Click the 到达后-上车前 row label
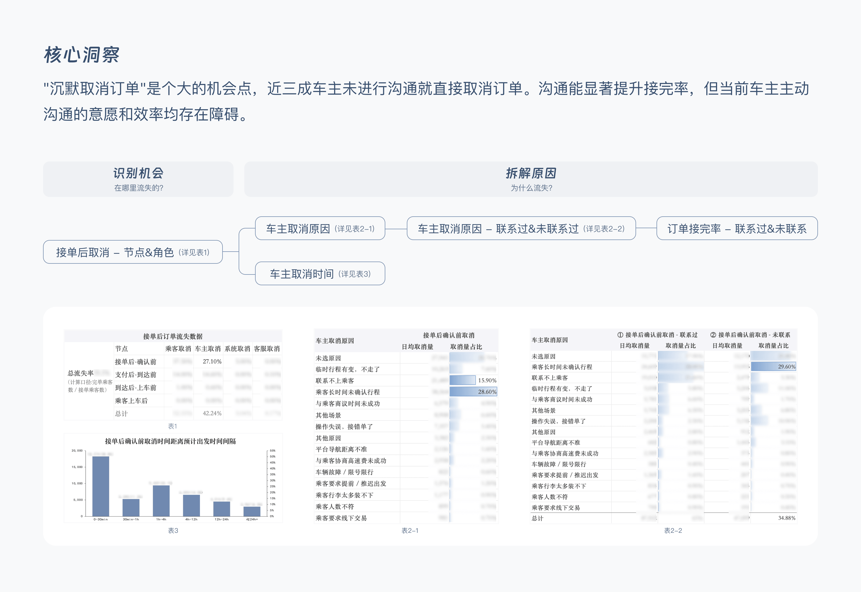The height and width of the screenshot is (592, 861). 136,387
